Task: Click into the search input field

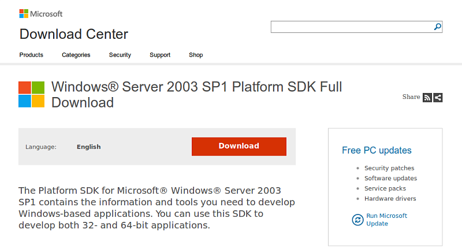Action: click(351, 27)
